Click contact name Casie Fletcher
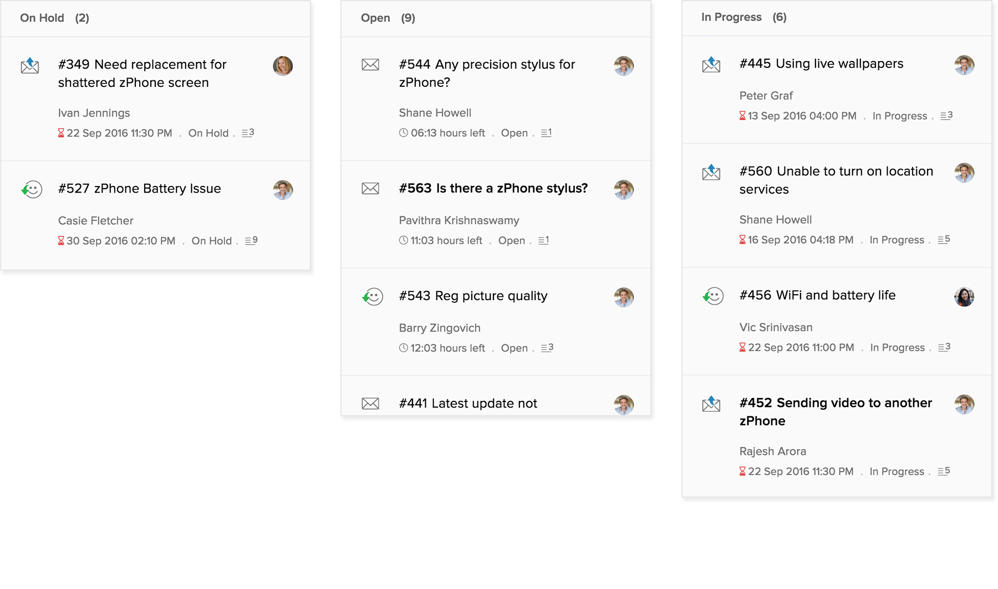This screenshot has width=998, height=589. [95, 221]
